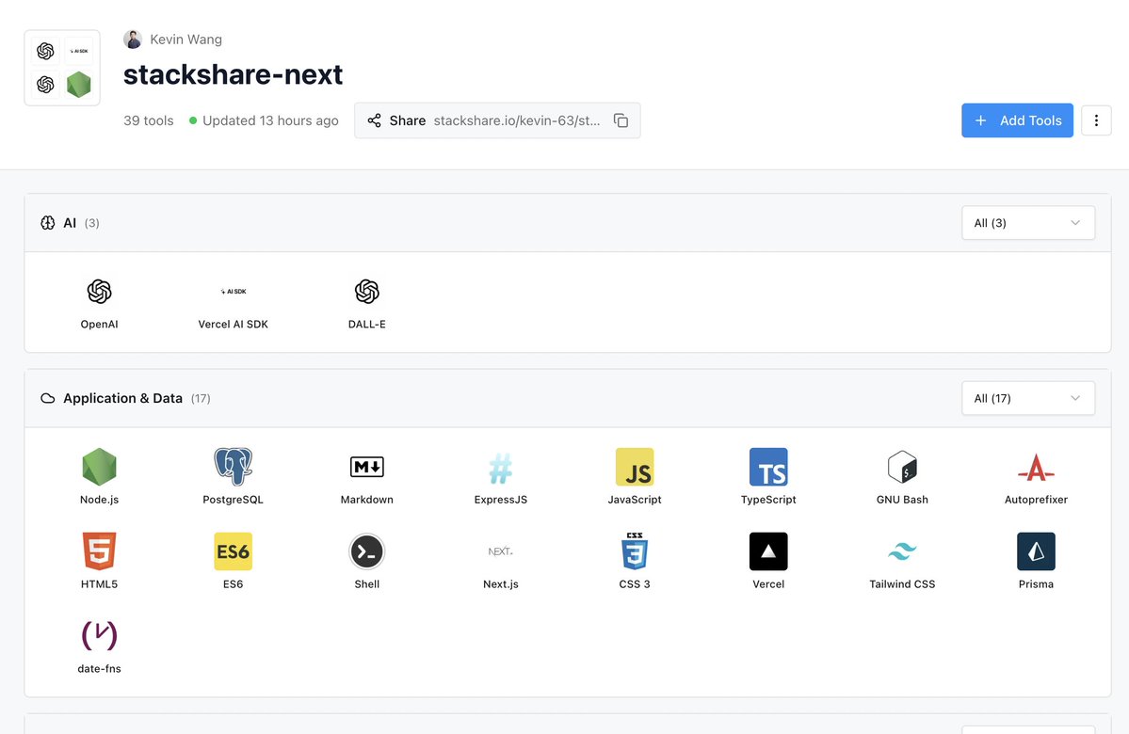Open the three-dot more options menu
Screen dimensions: 1129x734
tap(1096, 120)
